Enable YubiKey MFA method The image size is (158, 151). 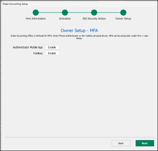tap(52, 54)
